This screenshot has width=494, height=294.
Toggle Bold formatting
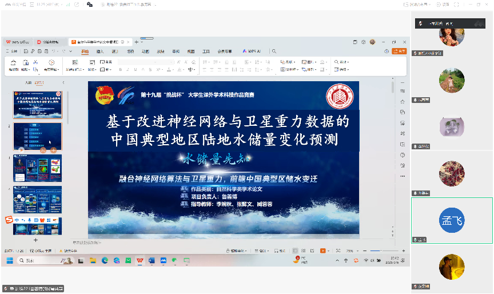point(120,70)
